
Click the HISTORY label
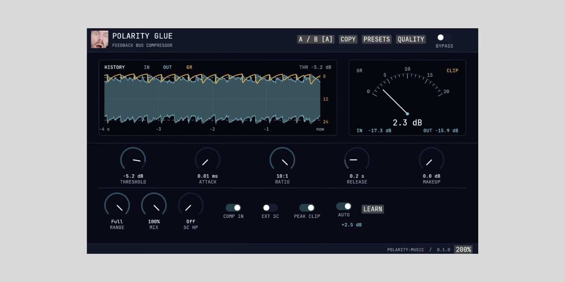coord(115,67)
